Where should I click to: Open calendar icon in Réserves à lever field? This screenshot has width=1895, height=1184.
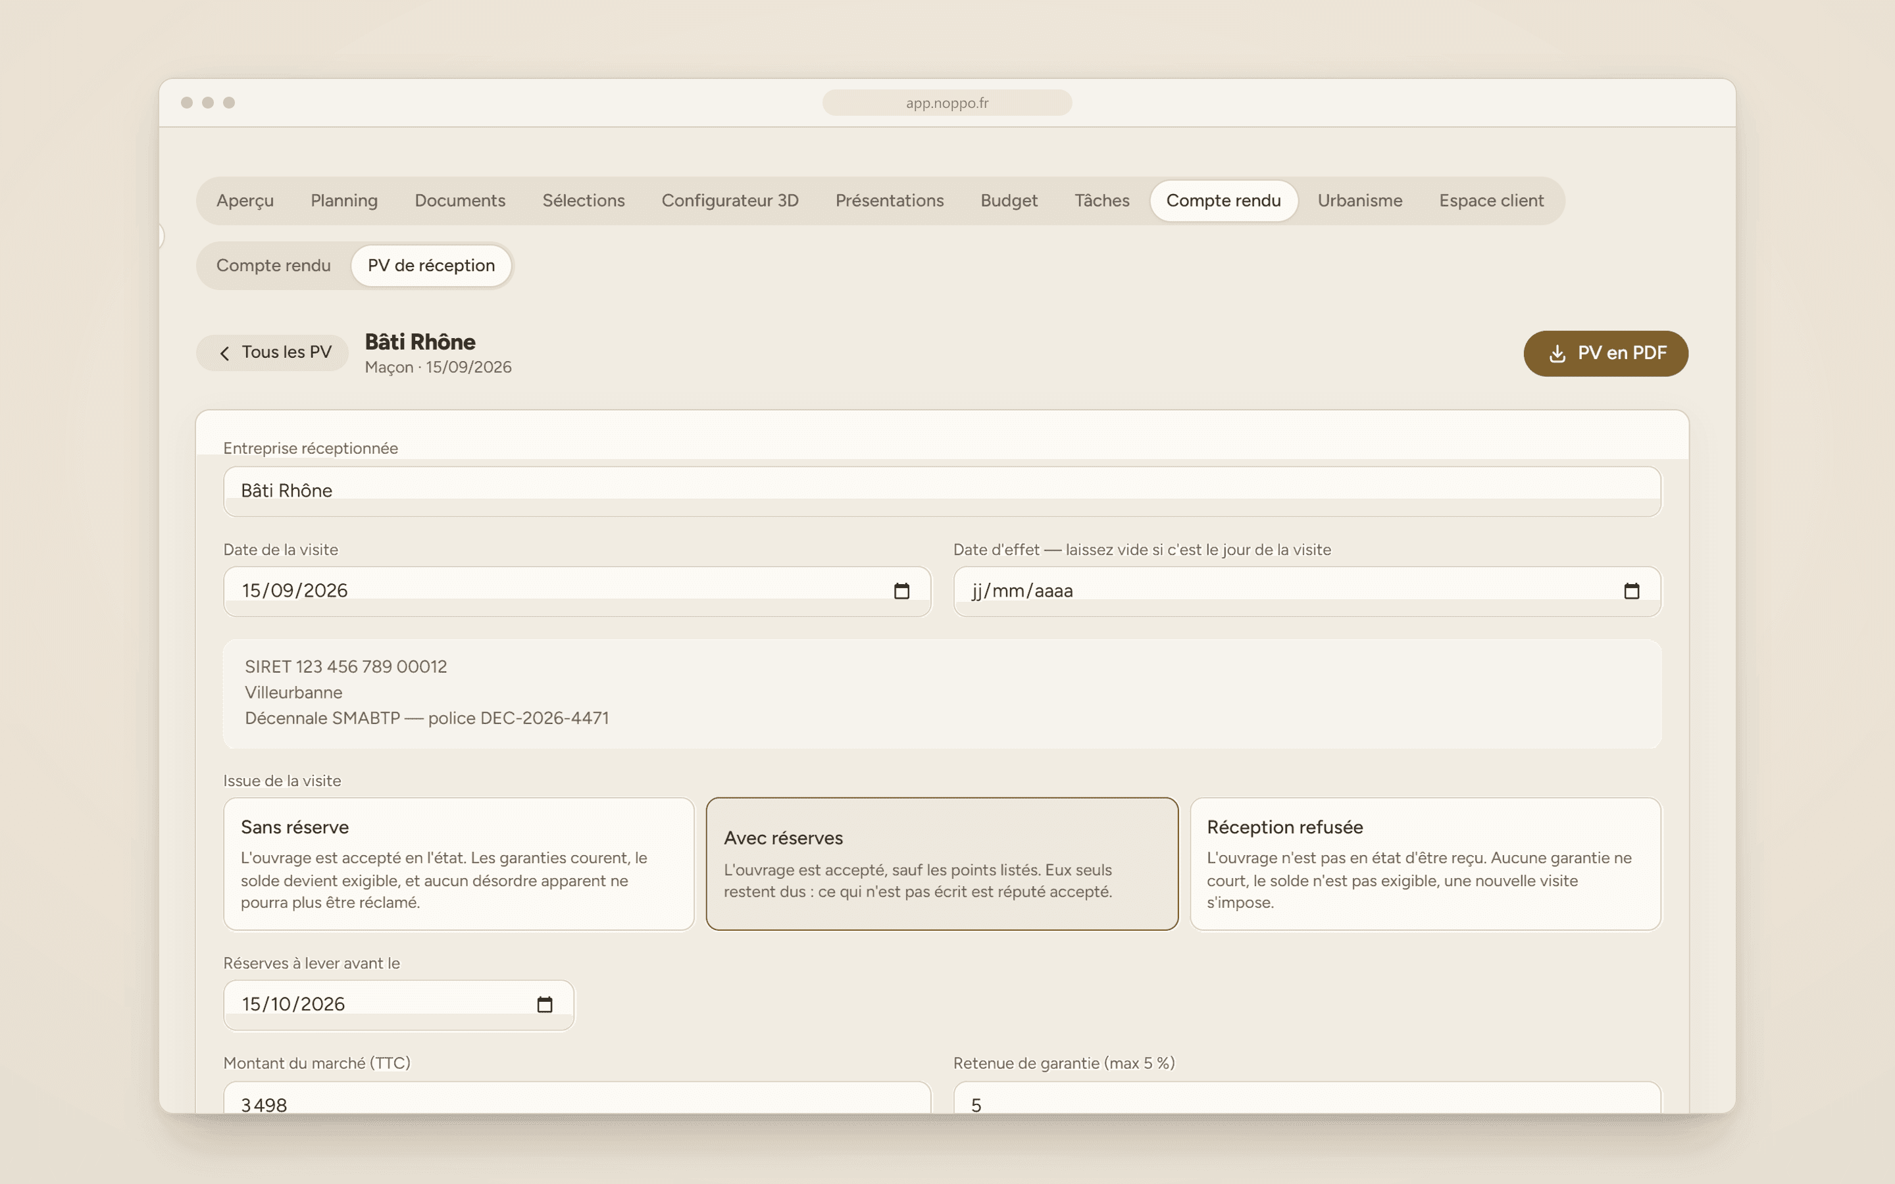pos(544,1004)
